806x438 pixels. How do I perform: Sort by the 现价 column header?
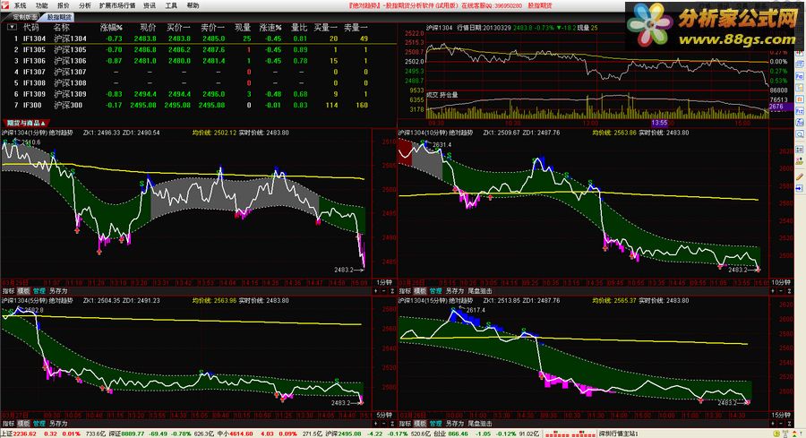coord(148,27)
